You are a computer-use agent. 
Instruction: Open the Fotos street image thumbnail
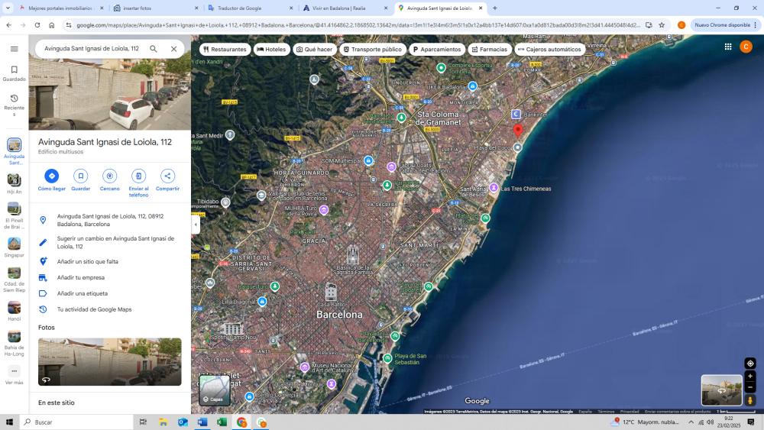109,362
